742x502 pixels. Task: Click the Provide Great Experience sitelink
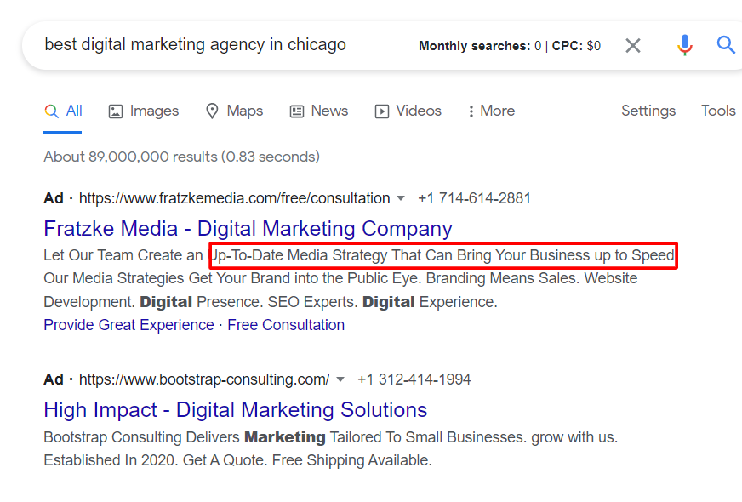(128, 325)
